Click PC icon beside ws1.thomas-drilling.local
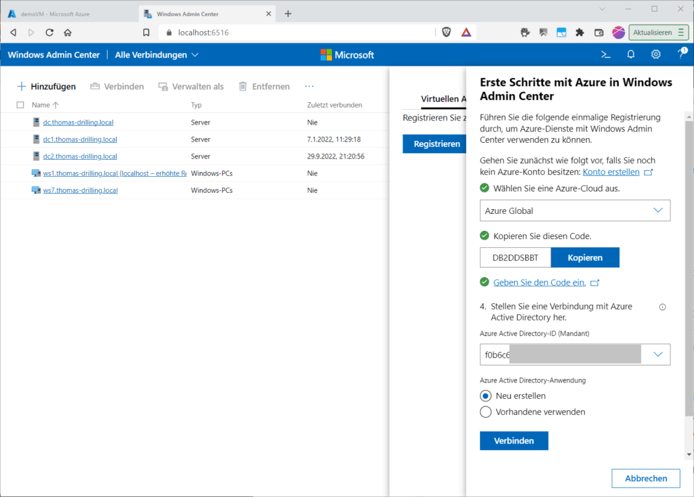The height and width of the screenshot is (497, 694). point(36,173)
